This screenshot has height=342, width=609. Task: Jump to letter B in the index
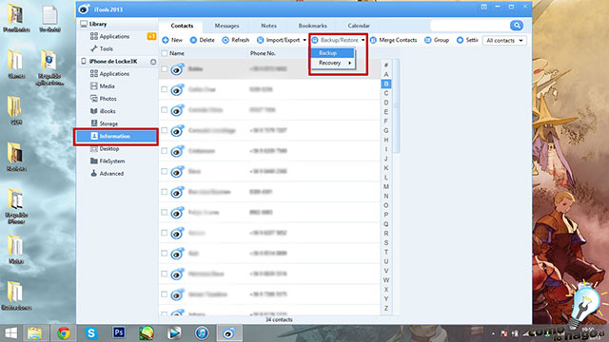pos(386,84)
